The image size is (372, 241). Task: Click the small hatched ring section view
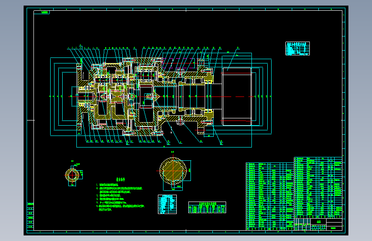pos(72,175)
